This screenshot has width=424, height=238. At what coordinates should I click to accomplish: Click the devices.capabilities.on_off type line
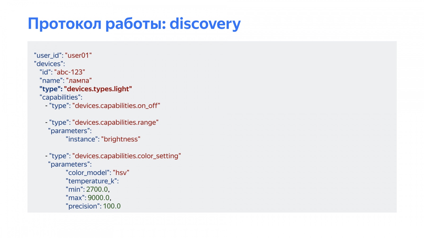click(x=103, y=106)
